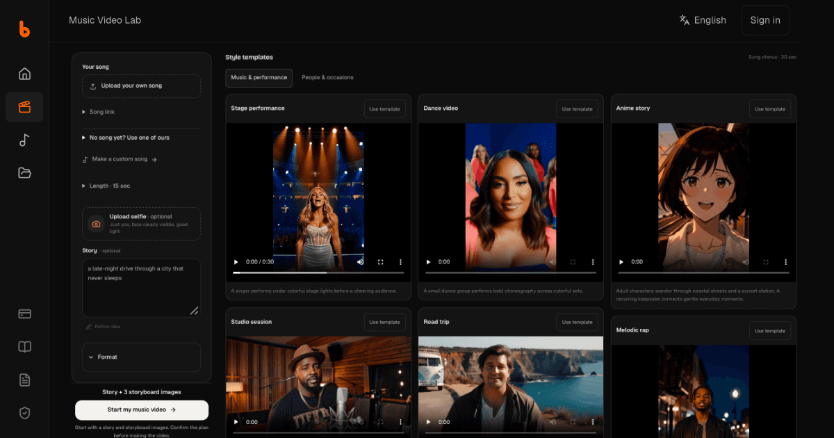
Task: Open the credit card icon in the sidebar
Action: click(x=24, y=314)
